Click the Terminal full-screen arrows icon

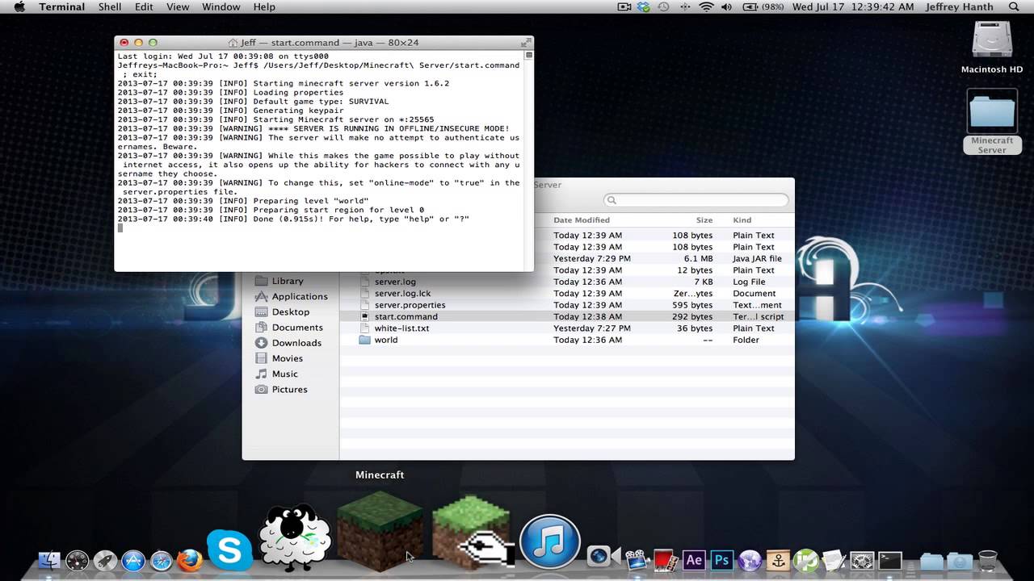526,42
